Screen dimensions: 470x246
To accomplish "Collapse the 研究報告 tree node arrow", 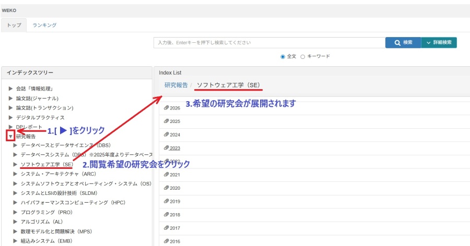I will coord(10,137).
